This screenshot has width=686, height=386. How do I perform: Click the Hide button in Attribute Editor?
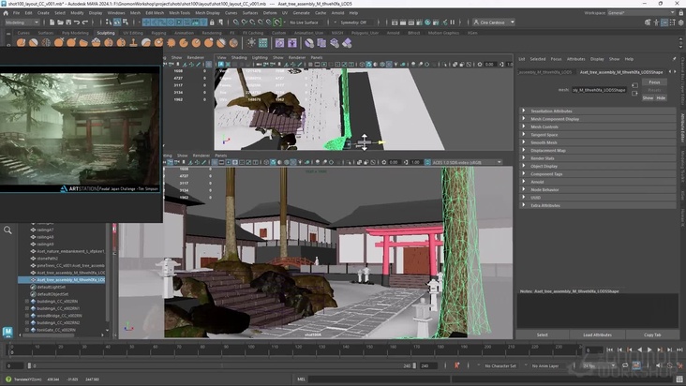click(x=661, y=98)
